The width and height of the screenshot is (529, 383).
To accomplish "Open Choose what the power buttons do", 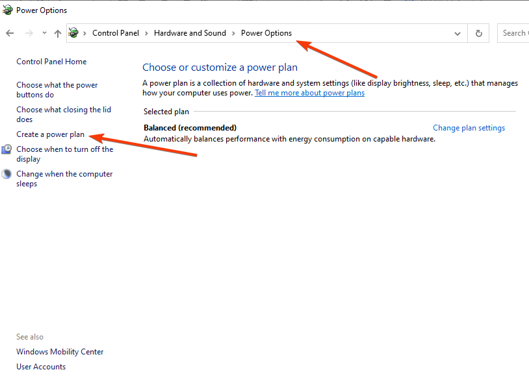I will click(x=57, y=90).
